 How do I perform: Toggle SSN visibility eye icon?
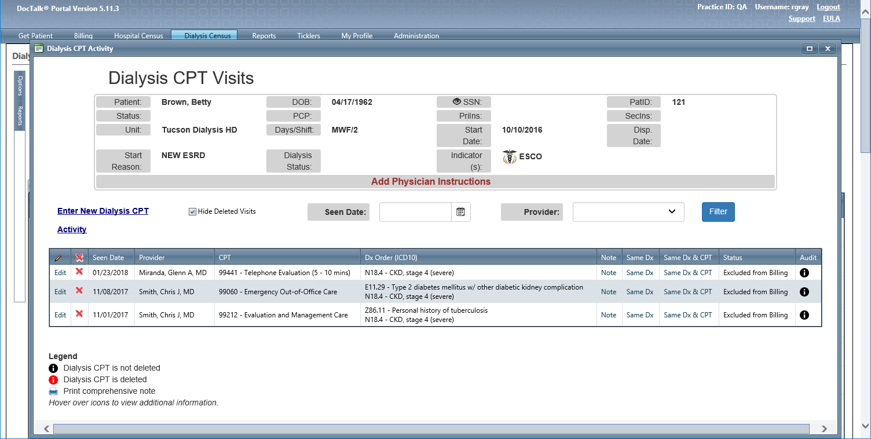pyautogui.click(x=456, y=102)
